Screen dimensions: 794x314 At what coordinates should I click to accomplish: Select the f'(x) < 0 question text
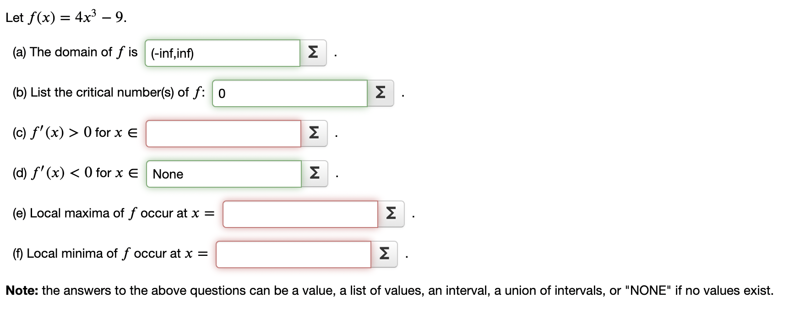point(76,173)
